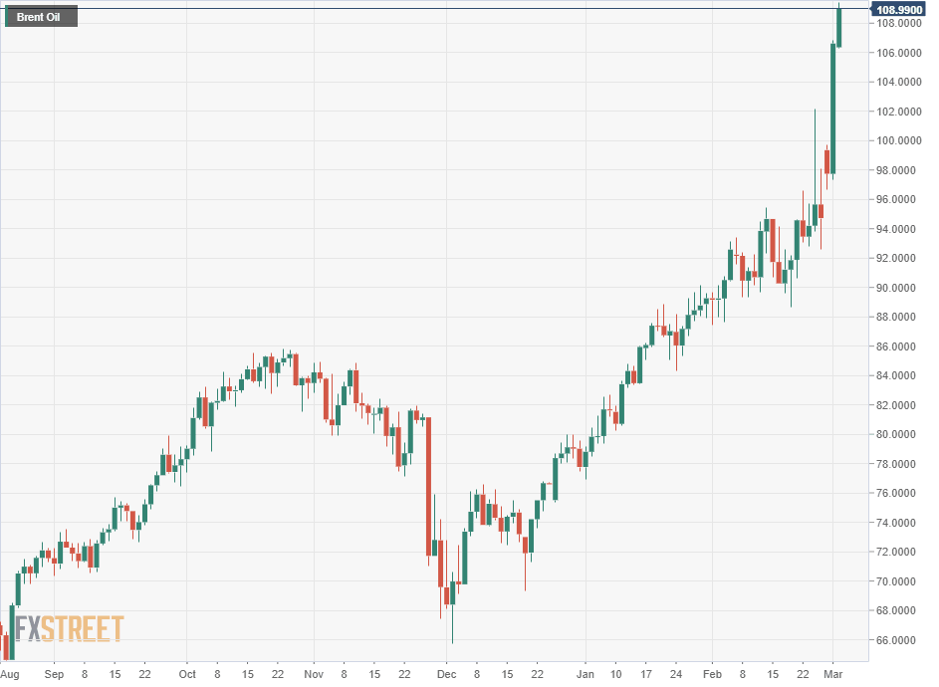Click the 66.0000 price axis label
The width and height of the screenshot is (939, 687).
tap(898, 640)
